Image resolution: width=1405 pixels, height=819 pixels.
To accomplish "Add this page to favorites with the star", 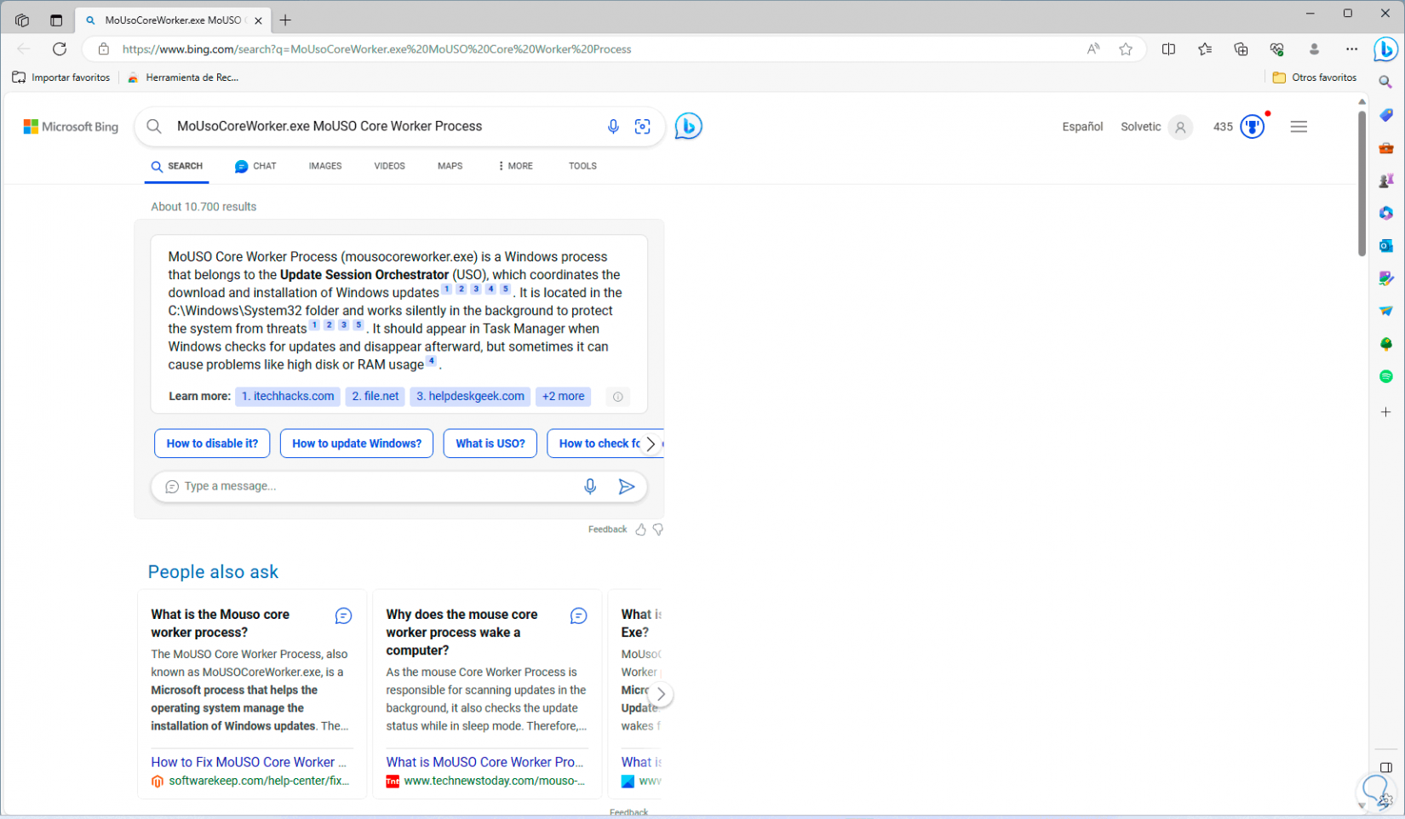I will (x=1126, y=49).
